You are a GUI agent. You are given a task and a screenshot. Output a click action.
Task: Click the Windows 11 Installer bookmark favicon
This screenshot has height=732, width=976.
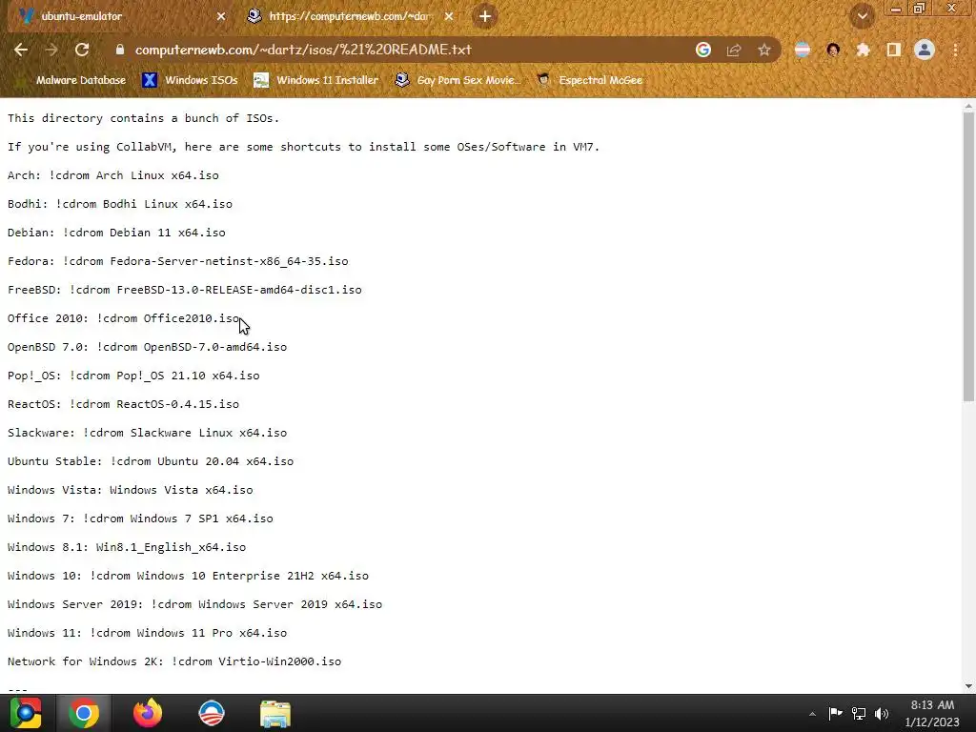tap(261, 80)
